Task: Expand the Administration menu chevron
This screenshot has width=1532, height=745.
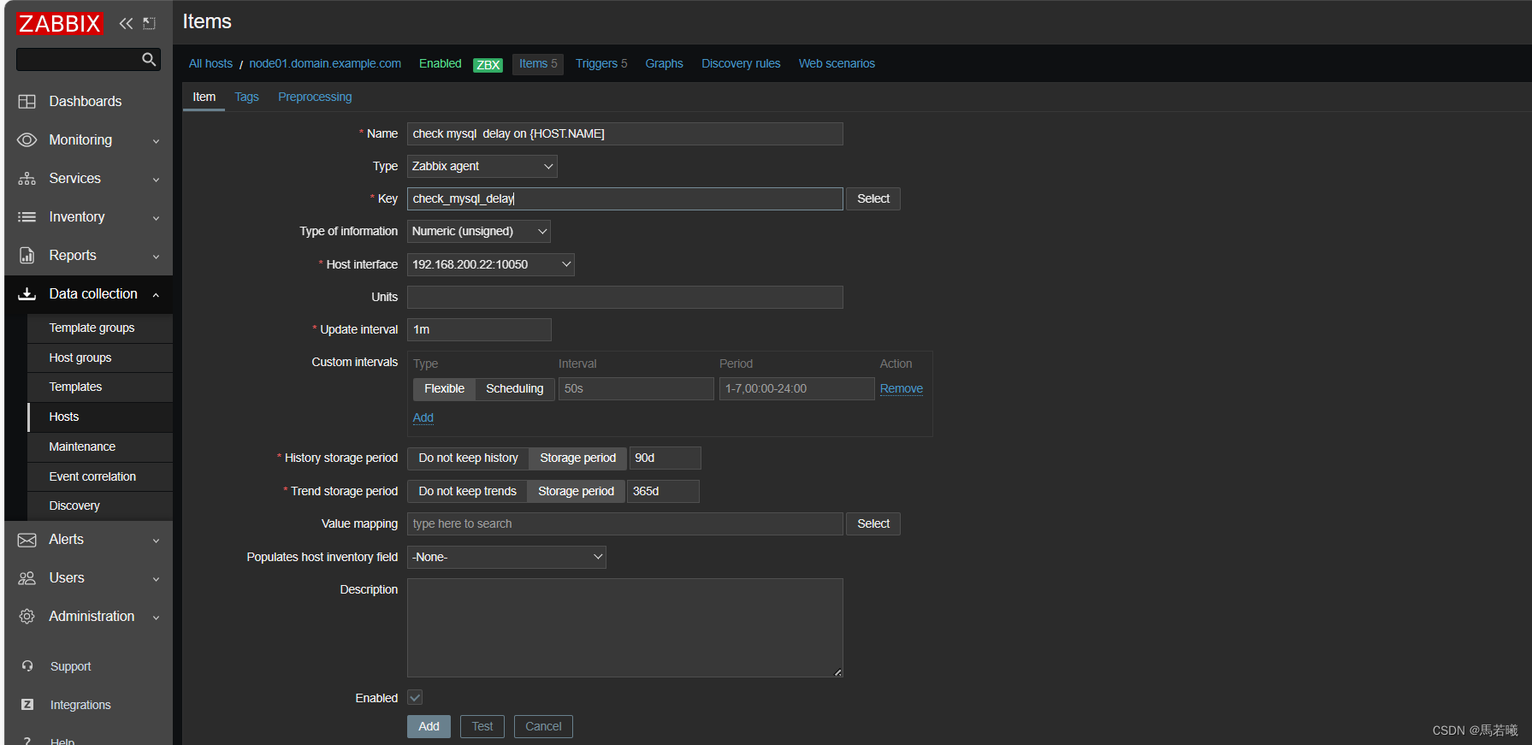Action: click(156, 618)
